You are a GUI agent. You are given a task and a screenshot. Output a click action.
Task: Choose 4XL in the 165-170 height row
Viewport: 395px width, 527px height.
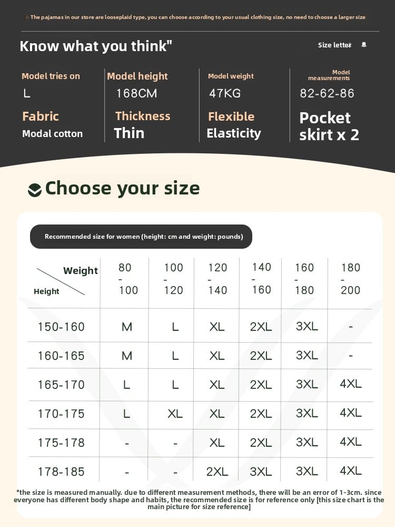point(350,384)
